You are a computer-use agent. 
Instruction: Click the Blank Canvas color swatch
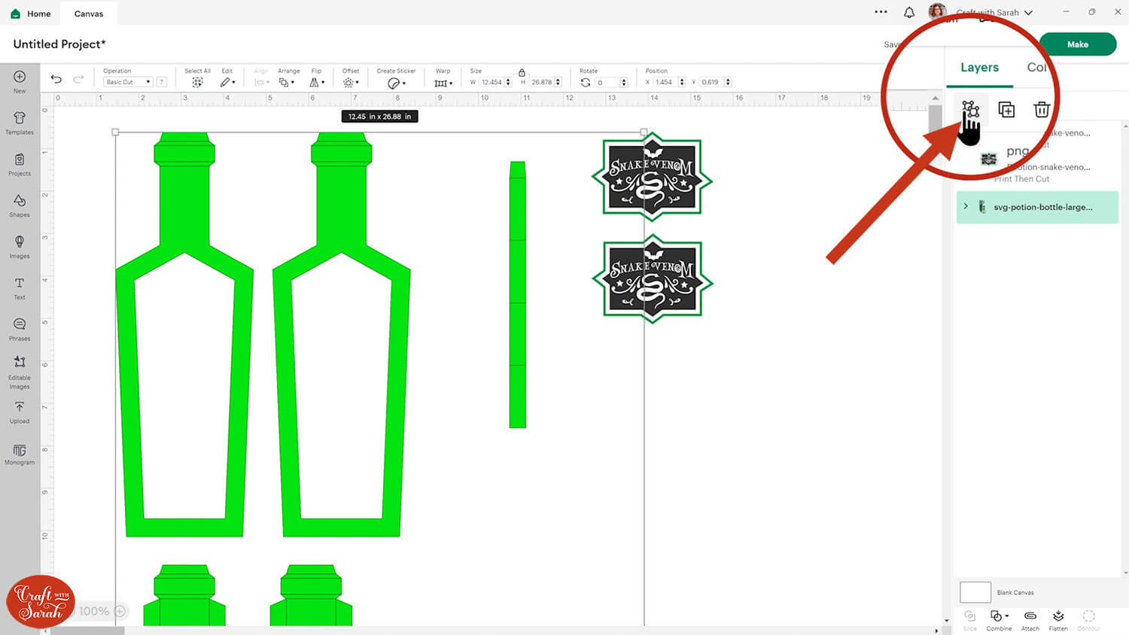tap(975, 592)
